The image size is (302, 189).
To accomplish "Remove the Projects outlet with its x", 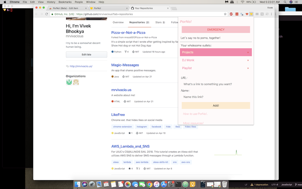I will [248, 53].
